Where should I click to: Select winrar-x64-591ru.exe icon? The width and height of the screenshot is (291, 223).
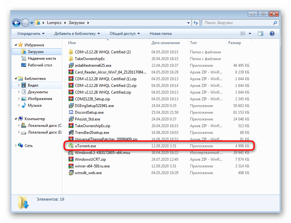(x=71, y=166)
